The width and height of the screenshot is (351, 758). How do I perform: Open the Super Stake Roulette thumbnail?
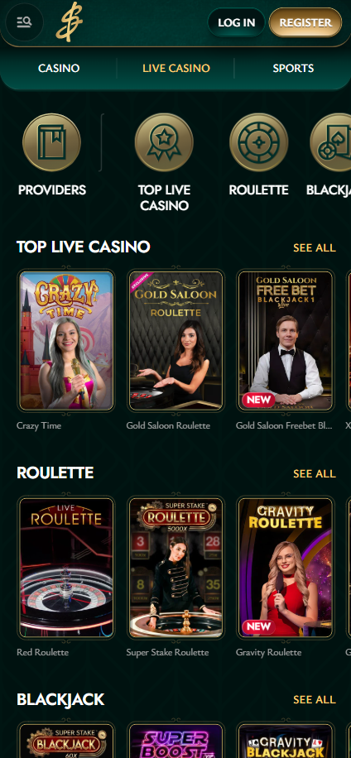pyautogui.click(x=176, y=567)
